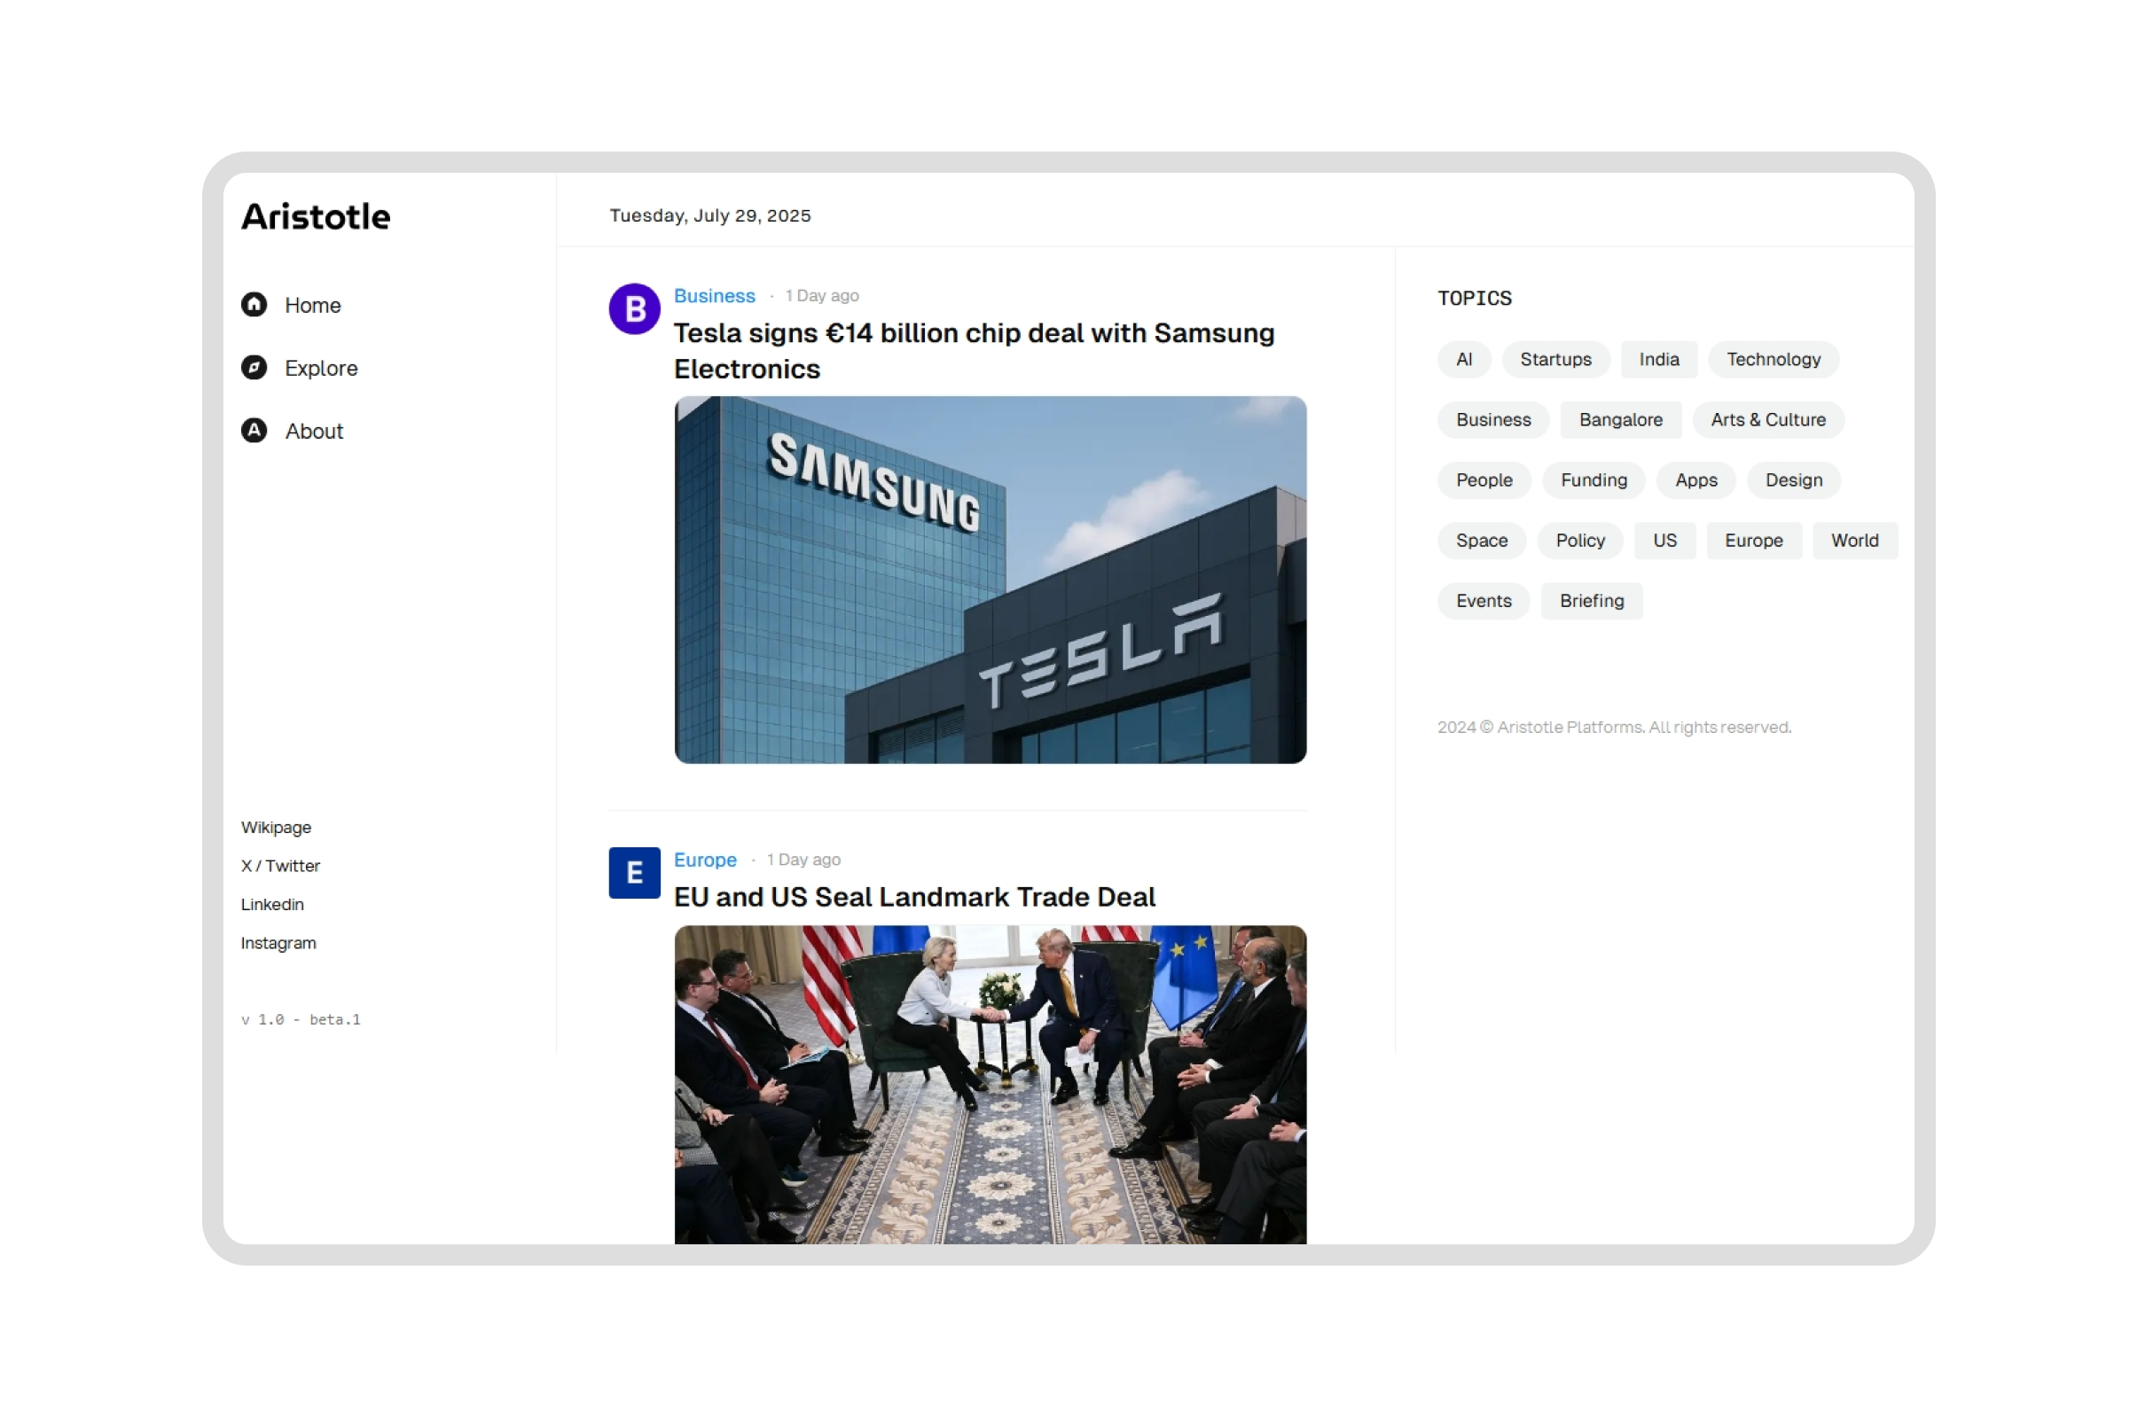This screenshot has height=1418, width=2138.
Task: Click '1 Day ago' beside Europe
Action: (x=804, y=860)
